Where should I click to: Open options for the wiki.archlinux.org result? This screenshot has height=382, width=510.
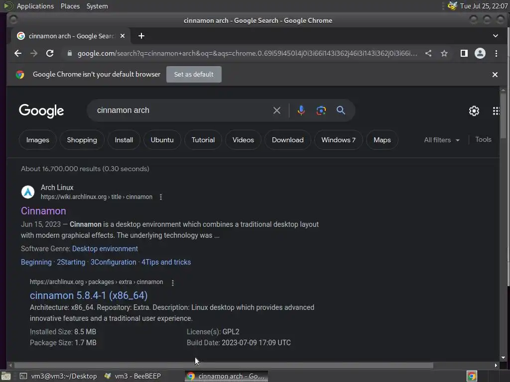161,197
